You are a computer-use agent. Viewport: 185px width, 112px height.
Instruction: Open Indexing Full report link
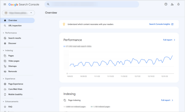[165, 100]
